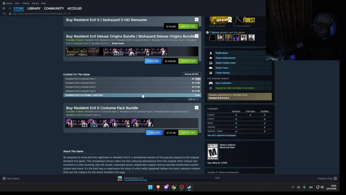This screenshot has width=346, height=195.
Task: Open Brave browser from the taskbar
Action: point(158,187)
